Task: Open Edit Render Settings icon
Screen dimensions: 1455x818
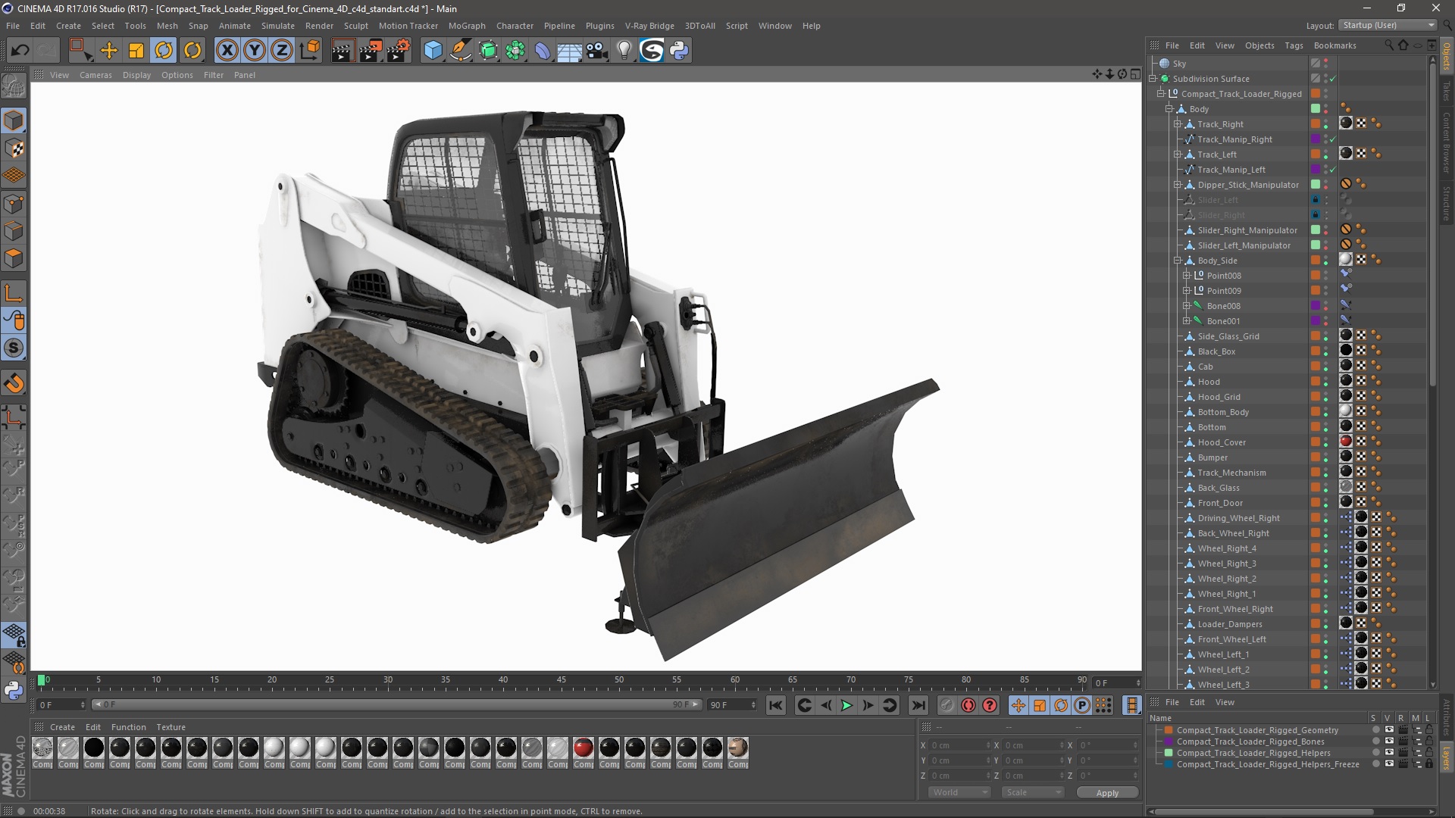Action: coord(399,51)
